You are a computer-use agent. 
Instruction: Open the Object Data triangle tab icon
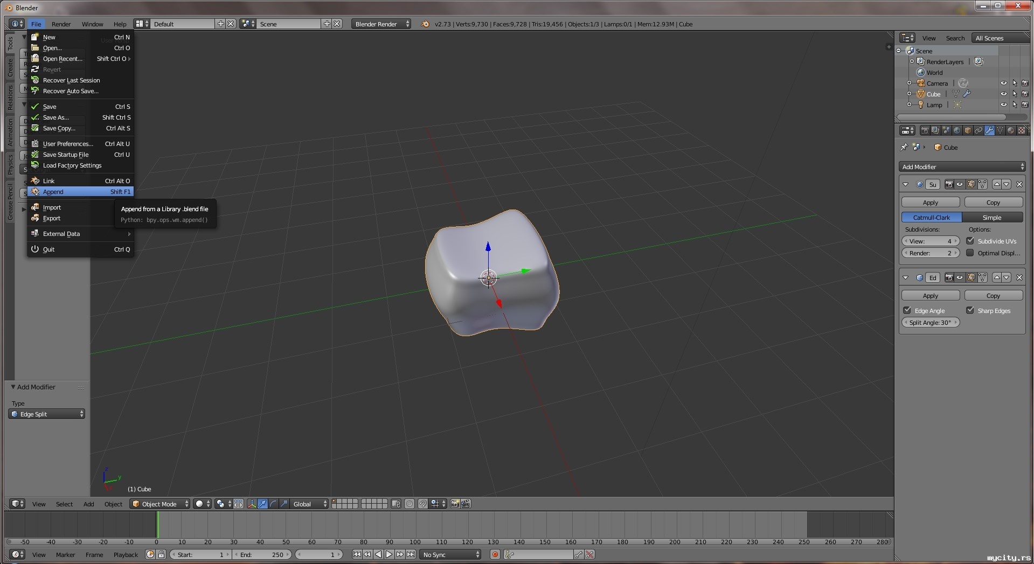(x=1000, y=130)
